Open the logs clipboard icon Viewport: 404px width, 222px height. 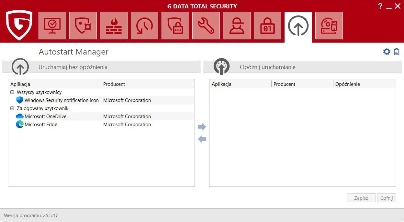[397, 52]
